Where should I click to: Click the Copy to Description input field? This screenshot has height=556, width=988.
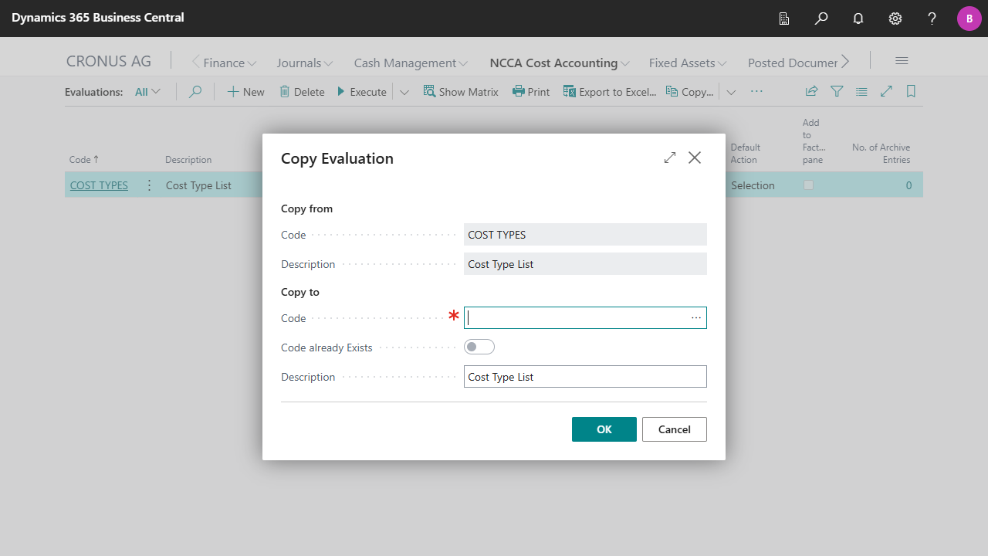(584, 377)
